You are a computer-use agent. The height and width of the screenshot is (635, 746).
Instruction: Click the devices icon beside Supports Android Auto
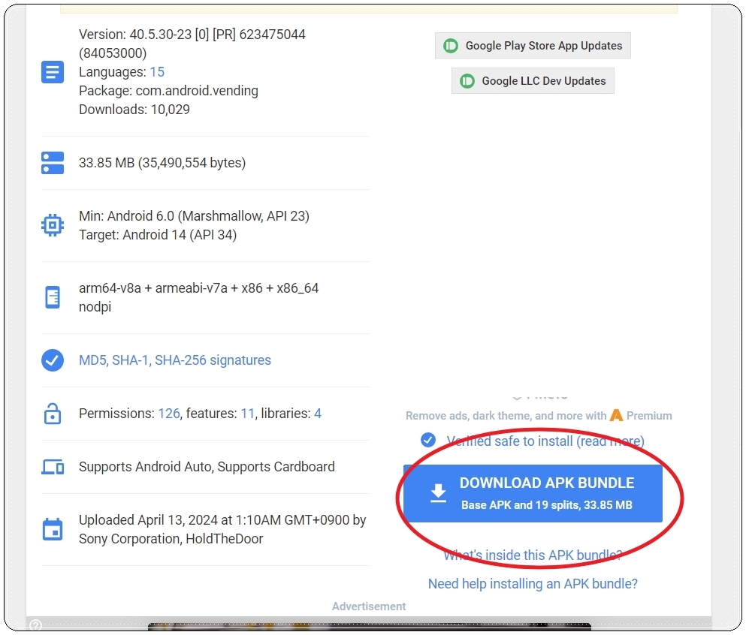click(x=53, y=467)
